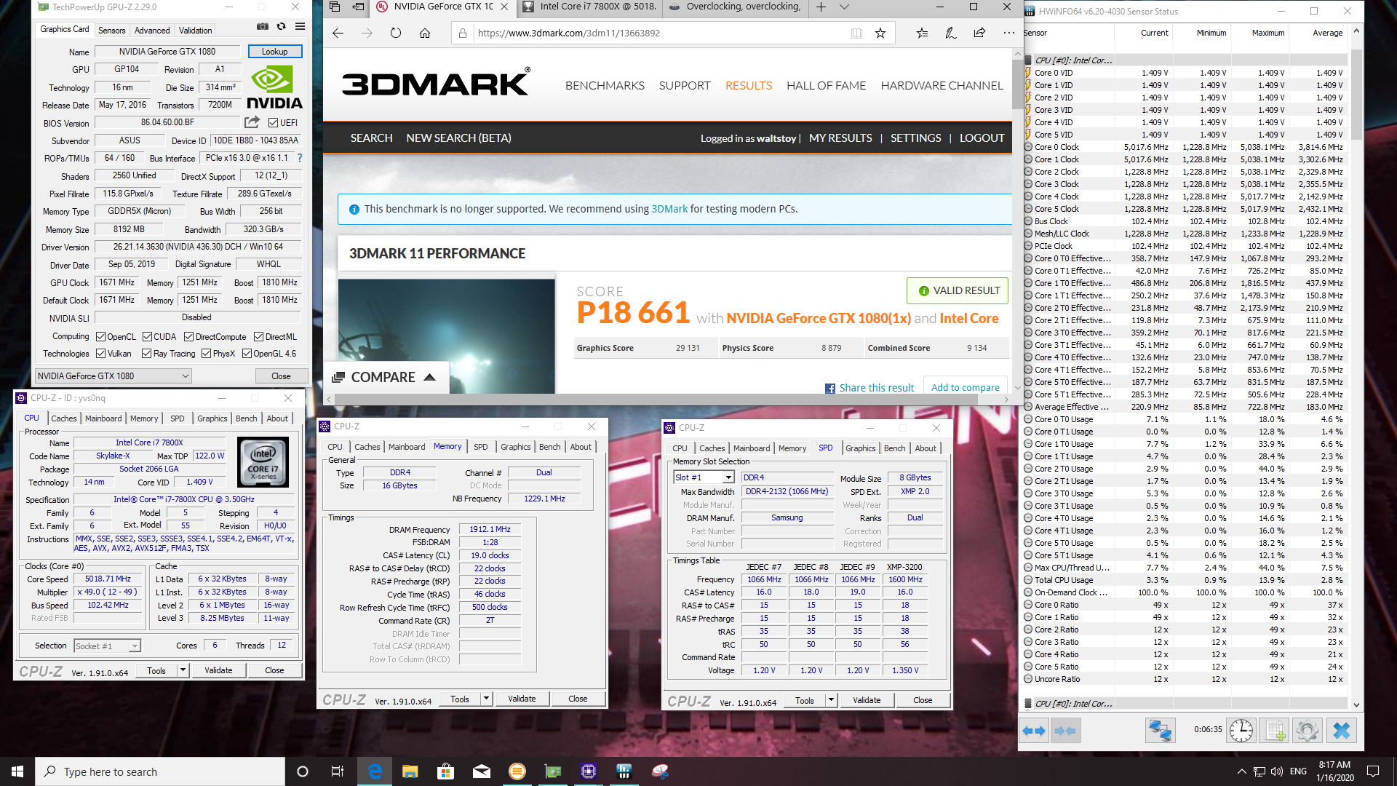Open the Edge favorites hub icon
The height and width of the screenshot is (786, 1397).
click(922, 33)
